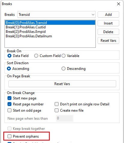
Task: Select Break[1]:ProdAlias.Custid in list
Action: (x=26, y=27)
